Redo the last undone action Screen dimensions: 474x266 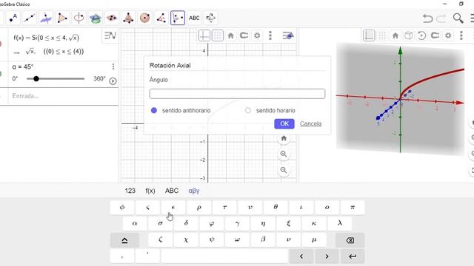coord(441,18)
